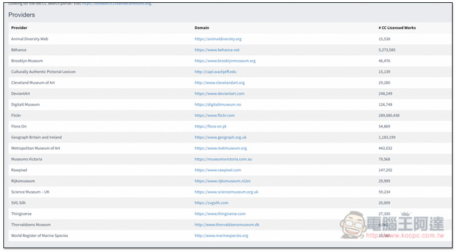This screenshot has width=456, height=251.
Task: Select the Behance provider name
Action: point(19,50)
